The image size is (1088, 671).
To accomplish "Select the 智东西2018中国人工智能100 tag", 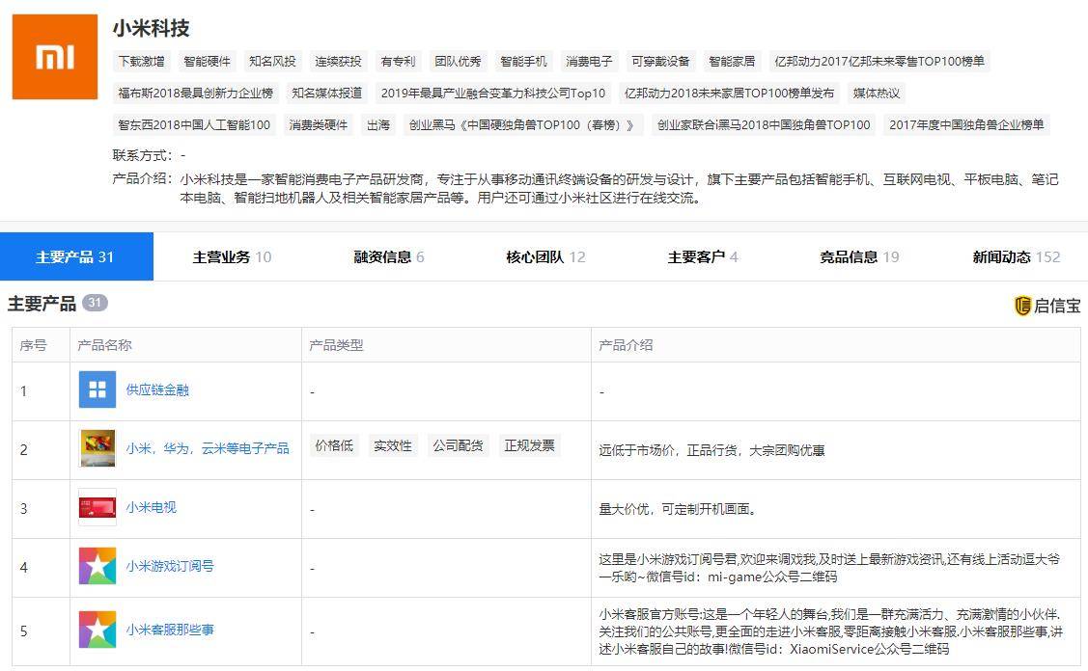I will pos(194,124).
